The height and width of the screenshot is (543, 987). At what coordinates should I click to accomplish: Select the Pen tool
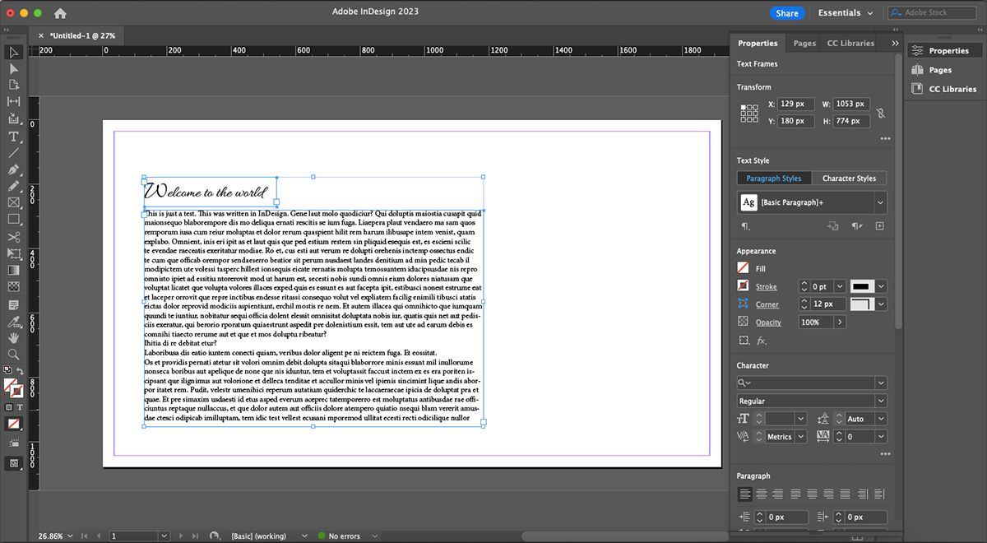(x=14, y=169)
